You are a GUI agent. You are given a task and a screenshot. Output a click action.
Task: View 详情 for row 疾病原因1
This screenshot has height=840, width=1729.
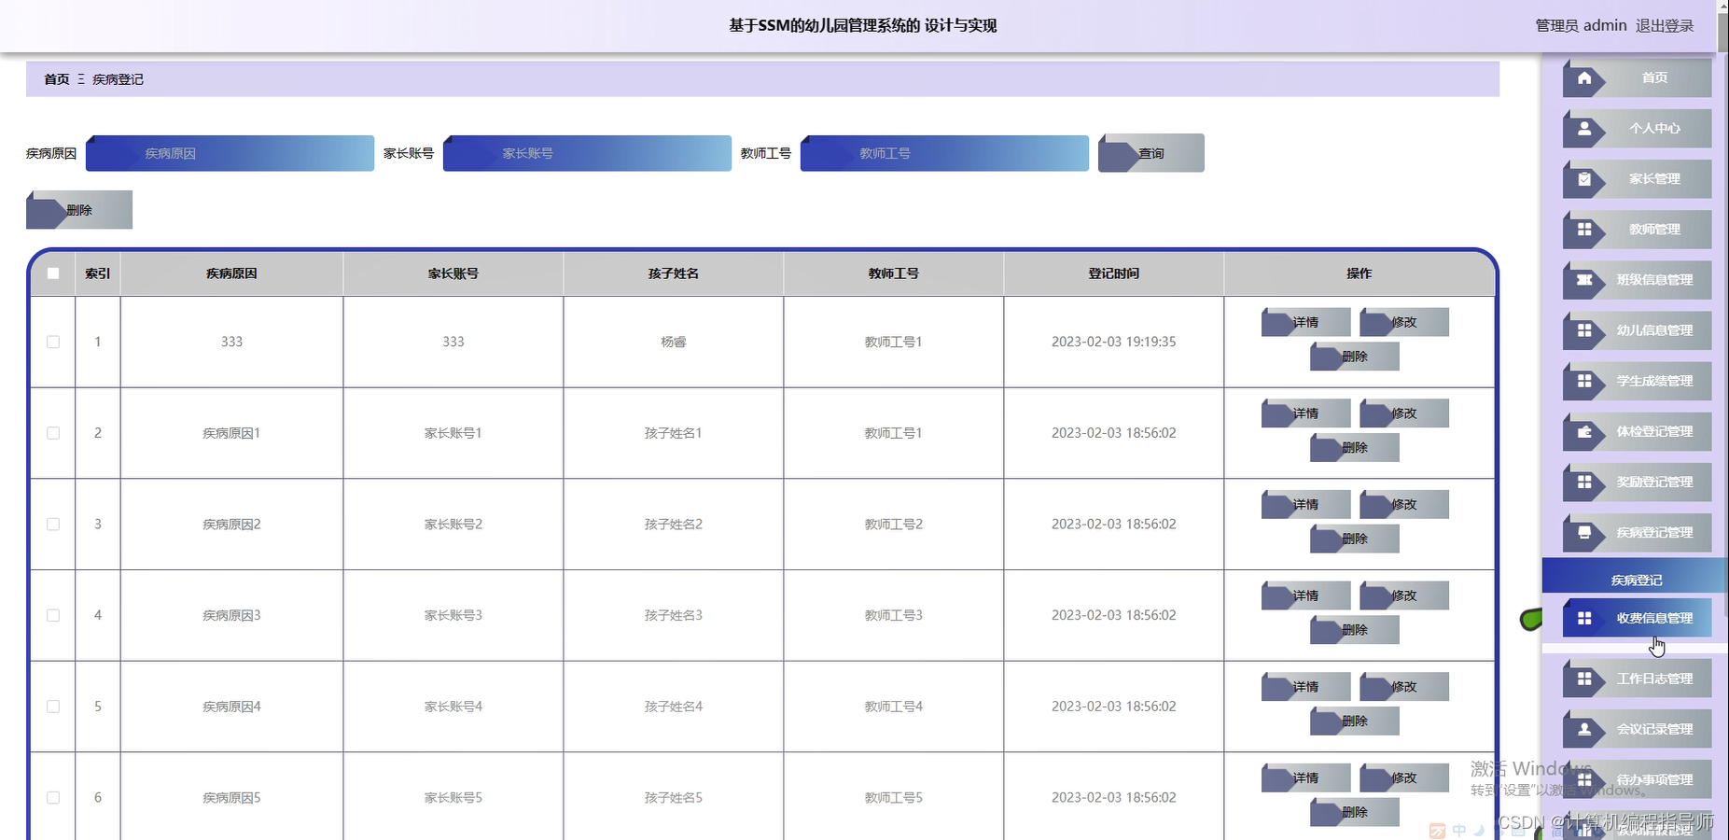[1305, 413]
